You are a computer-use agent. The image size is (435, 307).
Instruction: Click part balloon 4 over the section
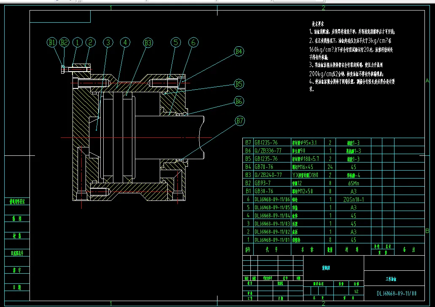[x=124, y=42]
